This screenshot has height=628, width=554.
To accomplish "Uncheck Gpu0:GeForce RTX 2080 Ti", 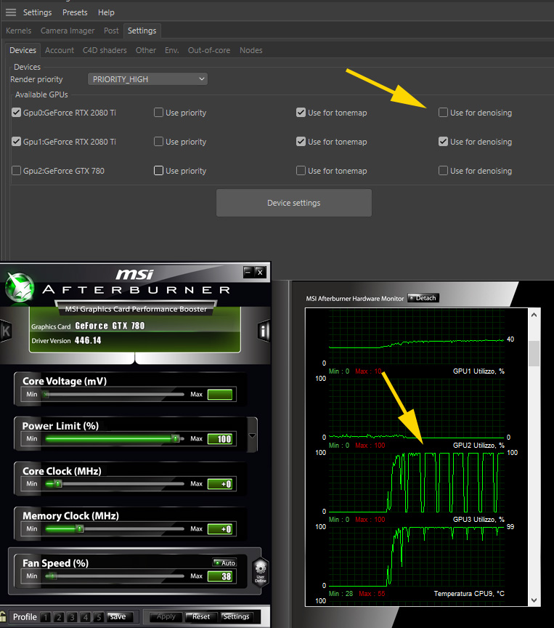I will [x=16, y=113].
